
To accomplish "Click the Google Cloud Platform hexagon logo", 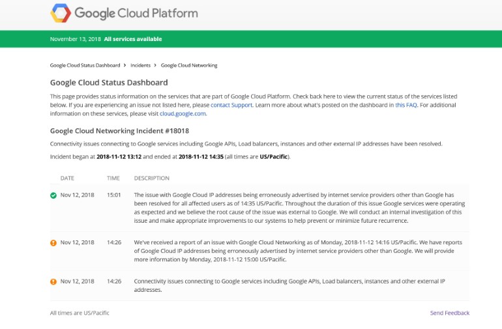I will click(61, 13).
